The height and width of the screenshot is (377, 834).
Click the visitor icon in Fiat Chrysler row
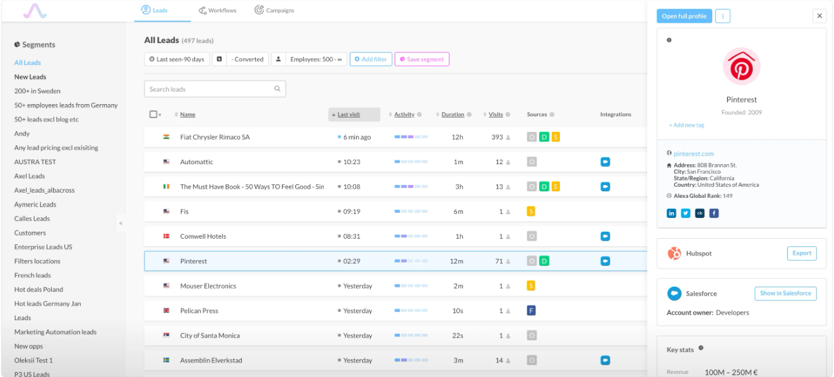pyautogui.click(x=508, y=138)
